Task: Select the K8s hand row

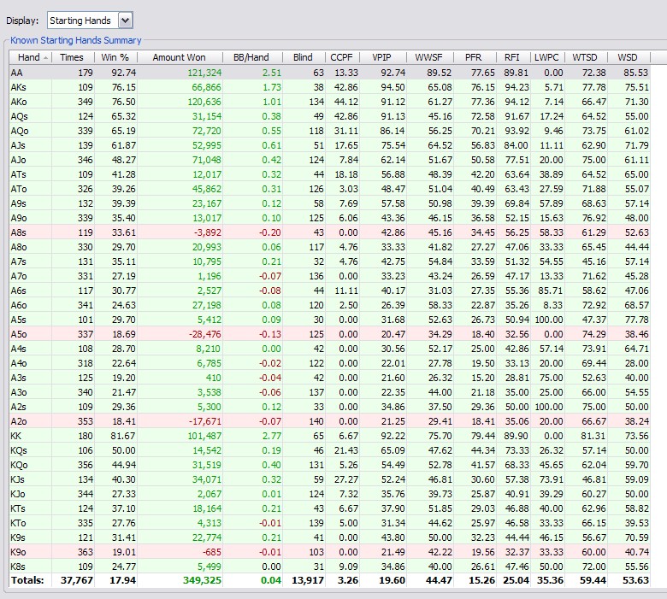Action: click(x=330, y=567)
